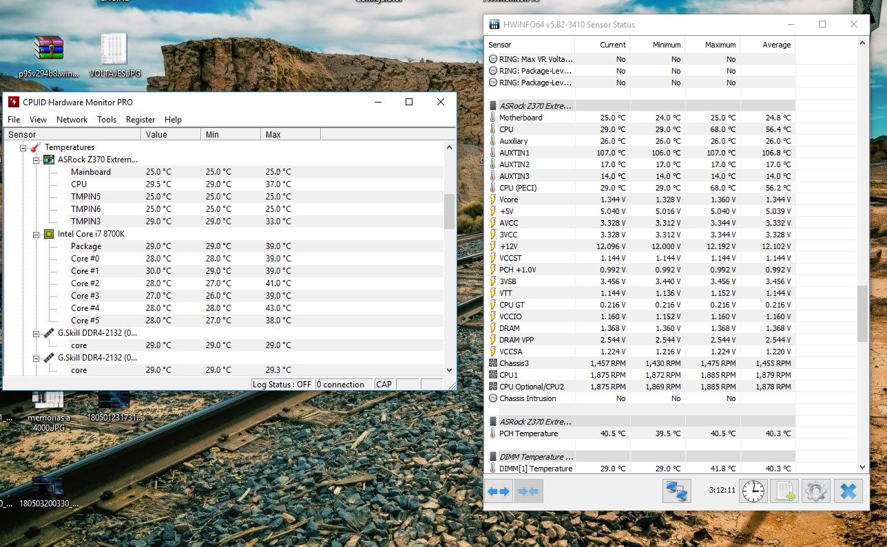Click the first G.Skill DDR4-2132 memory icon
The height and width of the screenshot is (547, 887).
(49, 333)
